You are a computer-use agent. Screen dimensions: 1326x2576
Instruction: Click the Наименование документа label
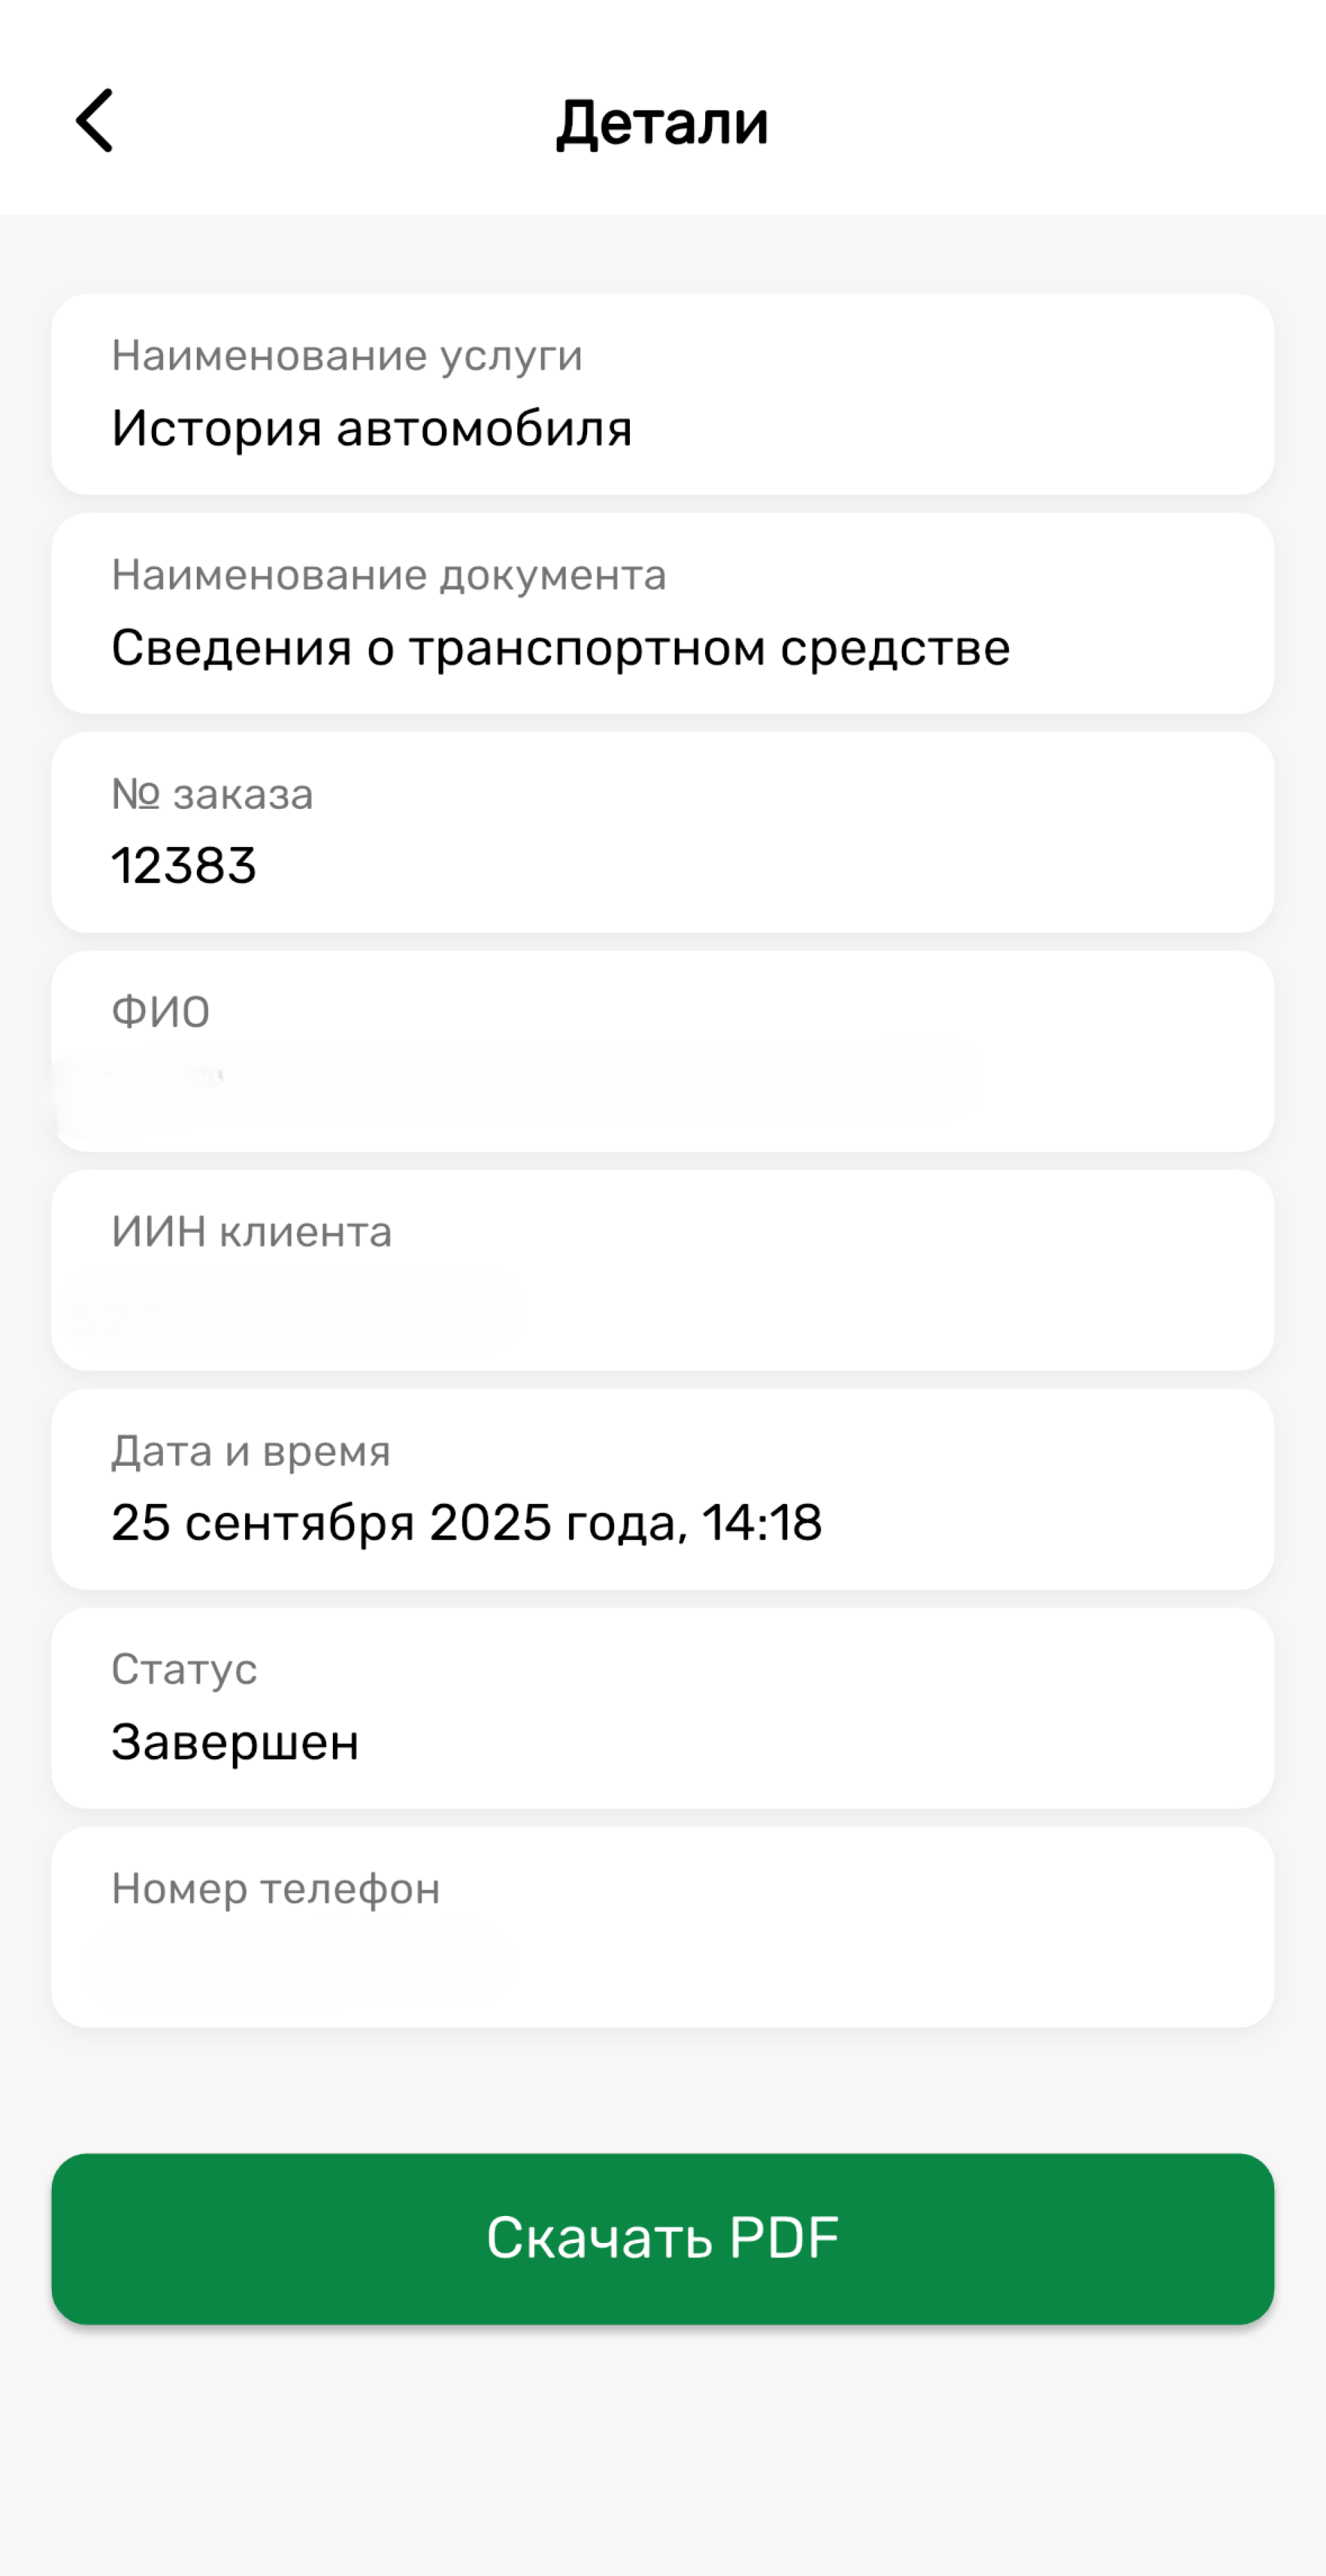point(388,575)
